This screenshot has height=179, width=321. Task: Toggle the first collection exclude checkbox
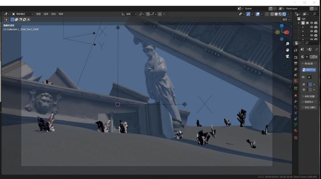pyautogui.click(x=307, y=23)
